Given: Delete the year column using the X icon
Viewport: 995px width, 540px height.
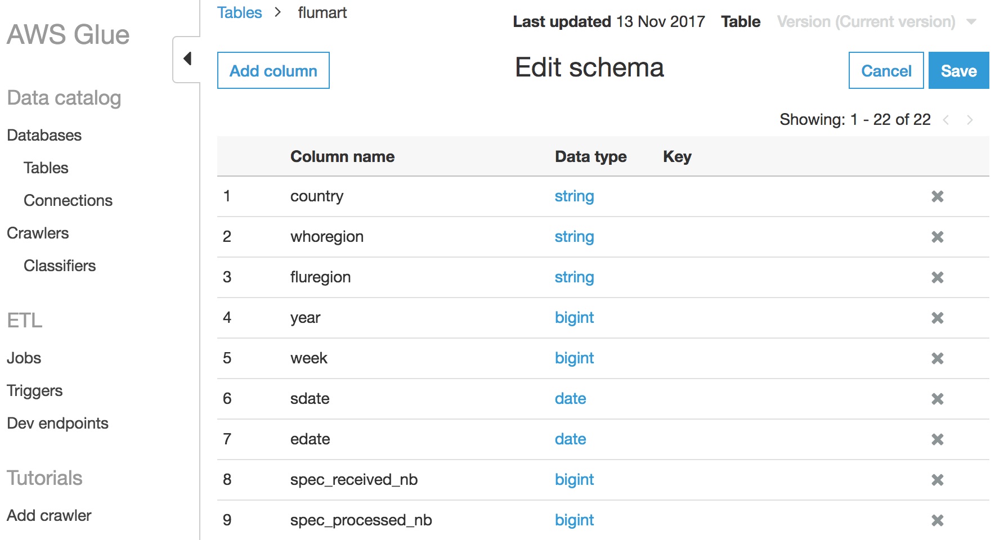Looking at the screenshot, I should pyautogui.click(x=938, y=318).
